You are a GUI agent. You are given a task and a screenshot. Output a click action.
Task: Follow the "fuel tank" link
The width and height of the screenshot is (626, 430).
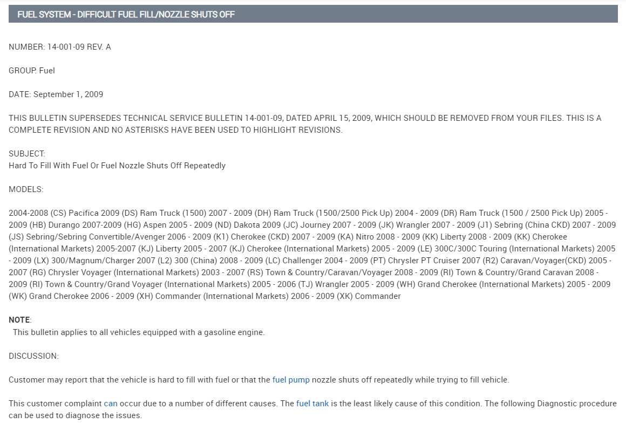tap(312, 404)
